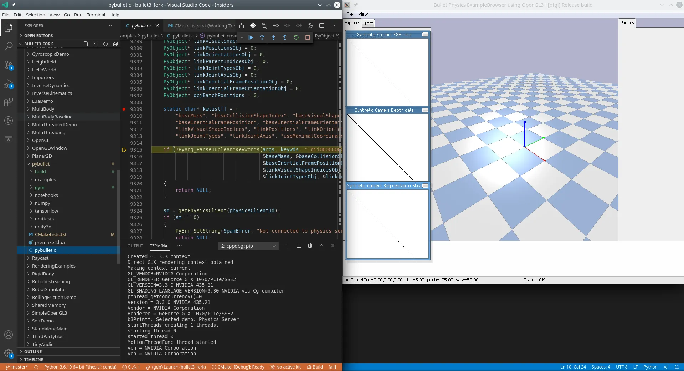This screenshot has height=371, width=684.
Task: Kill the active terminal with trash icon
Action: pos(310,245)
